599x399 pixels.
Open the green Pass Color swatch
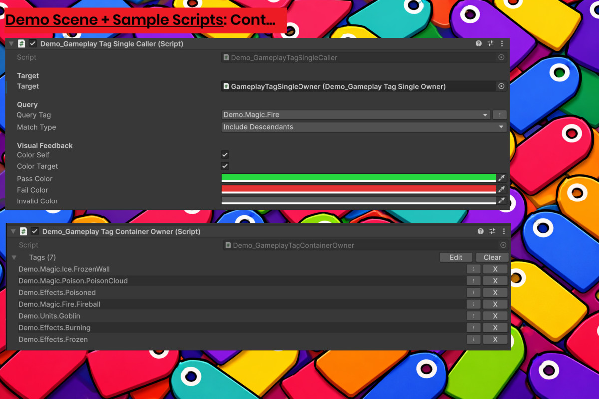[358, 178]
